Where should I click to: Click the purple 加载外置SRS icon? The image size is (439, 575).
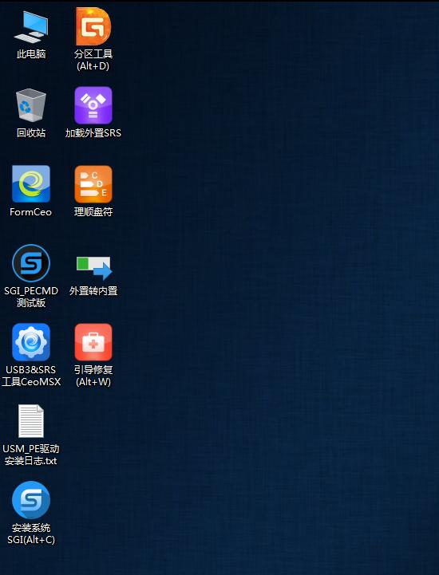click(93, 105)
